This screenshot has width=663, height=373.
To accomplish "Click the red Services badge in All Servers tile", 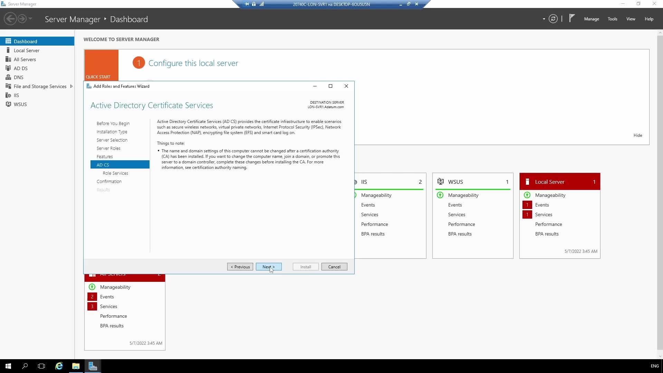I will tap(92, 306).
